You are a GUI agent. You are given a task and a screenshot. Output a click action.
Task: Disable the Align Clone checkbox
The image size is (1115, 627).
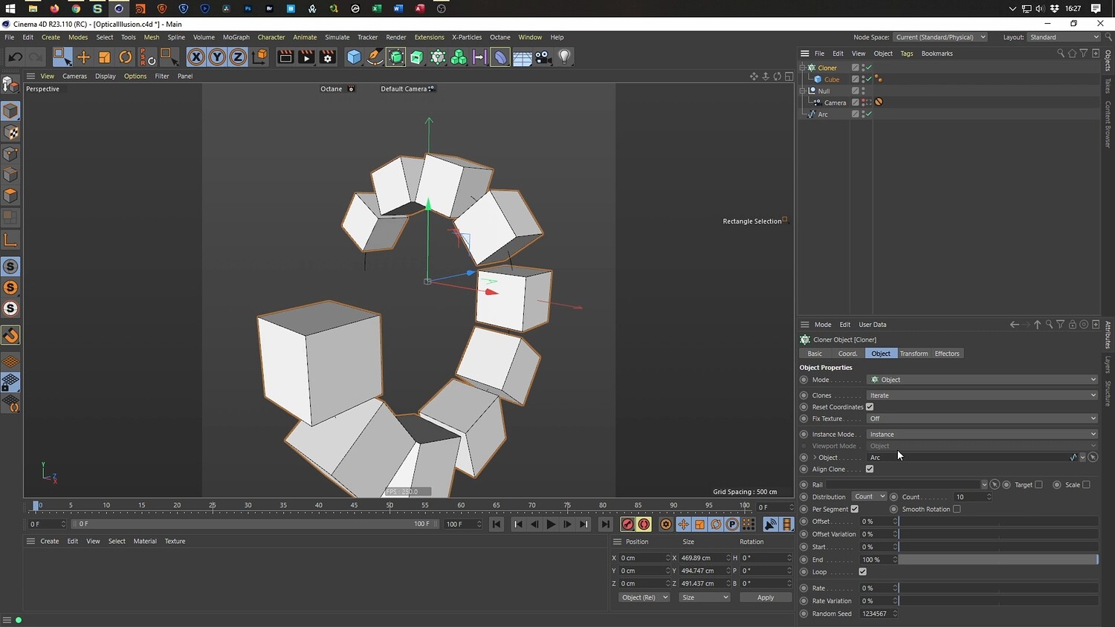(x=870, y=470)
